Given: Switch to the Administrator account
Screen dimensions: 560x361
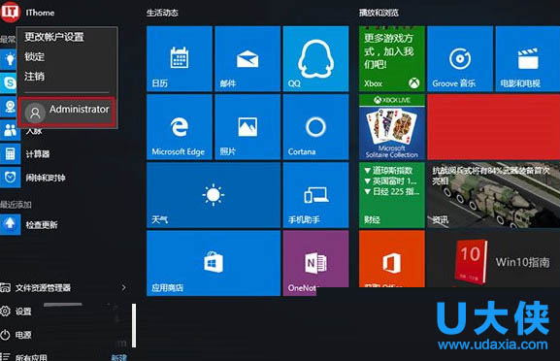Looking at the screenshot, I should tap(67, 112).
